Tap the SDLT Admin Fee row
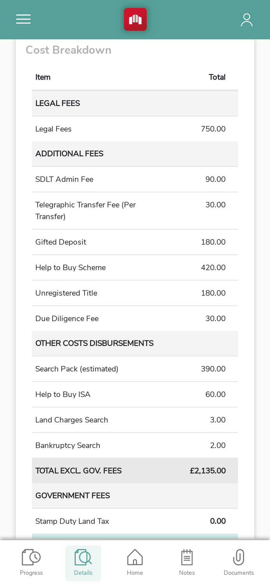Viewport: 270px width, 586px height. pos(135,179)
